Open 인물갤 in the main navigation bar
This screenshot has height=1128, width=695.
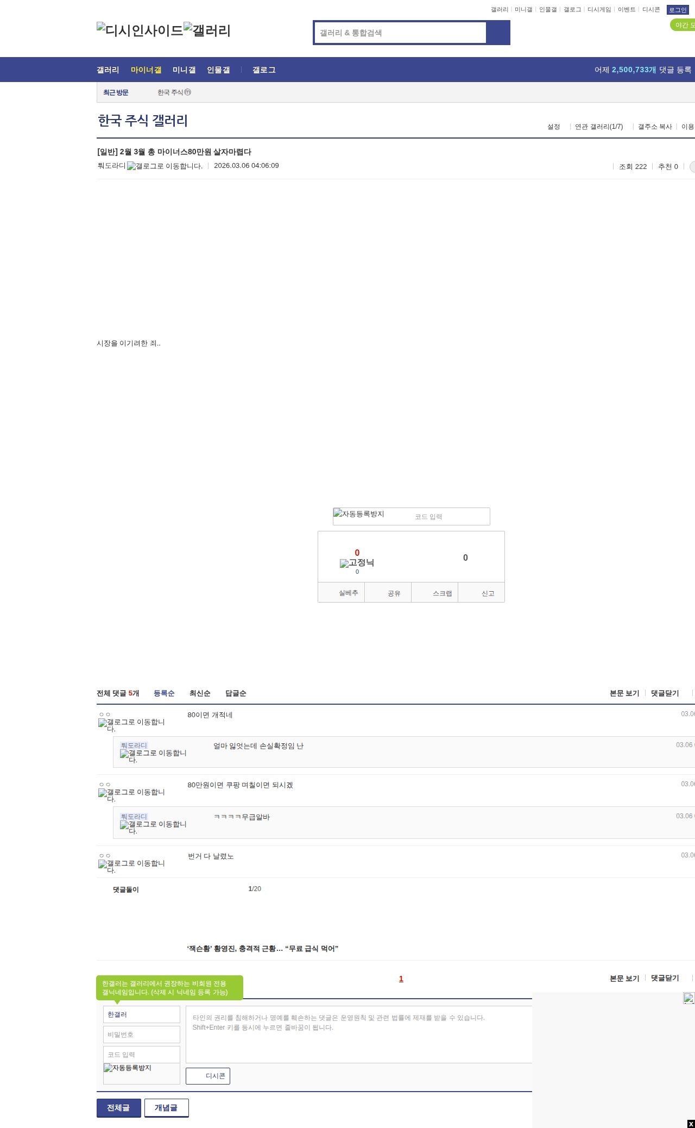[x=218, y=70]
